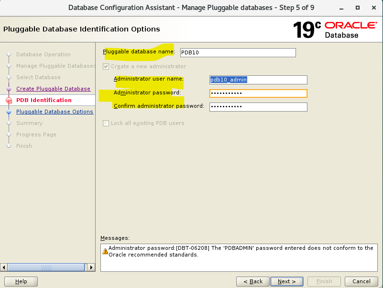This screenshot has width=383, height=288.
Task: Click the red PDB Identification step icon
Action: pos(9,101)
